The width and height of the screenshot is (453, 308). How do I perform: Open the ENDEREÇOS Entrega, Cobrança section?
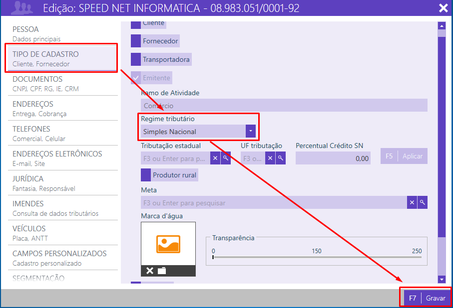63,109
